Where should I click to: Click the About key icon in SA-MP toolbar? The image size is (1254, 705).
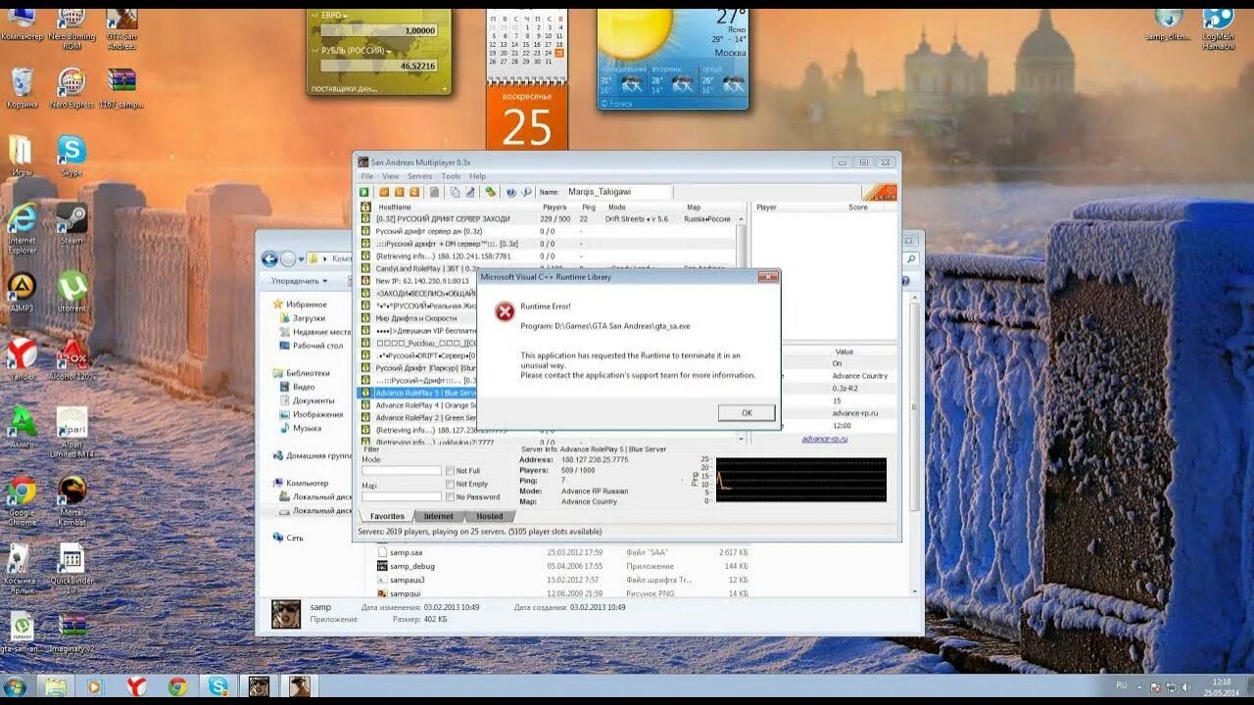click(526, 192)
